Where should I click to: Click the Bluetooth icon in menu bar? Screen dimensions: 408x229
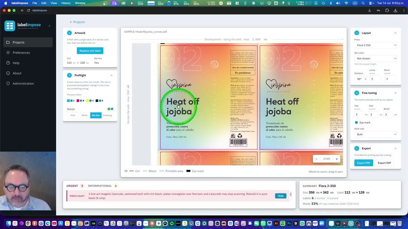[331, 3]
